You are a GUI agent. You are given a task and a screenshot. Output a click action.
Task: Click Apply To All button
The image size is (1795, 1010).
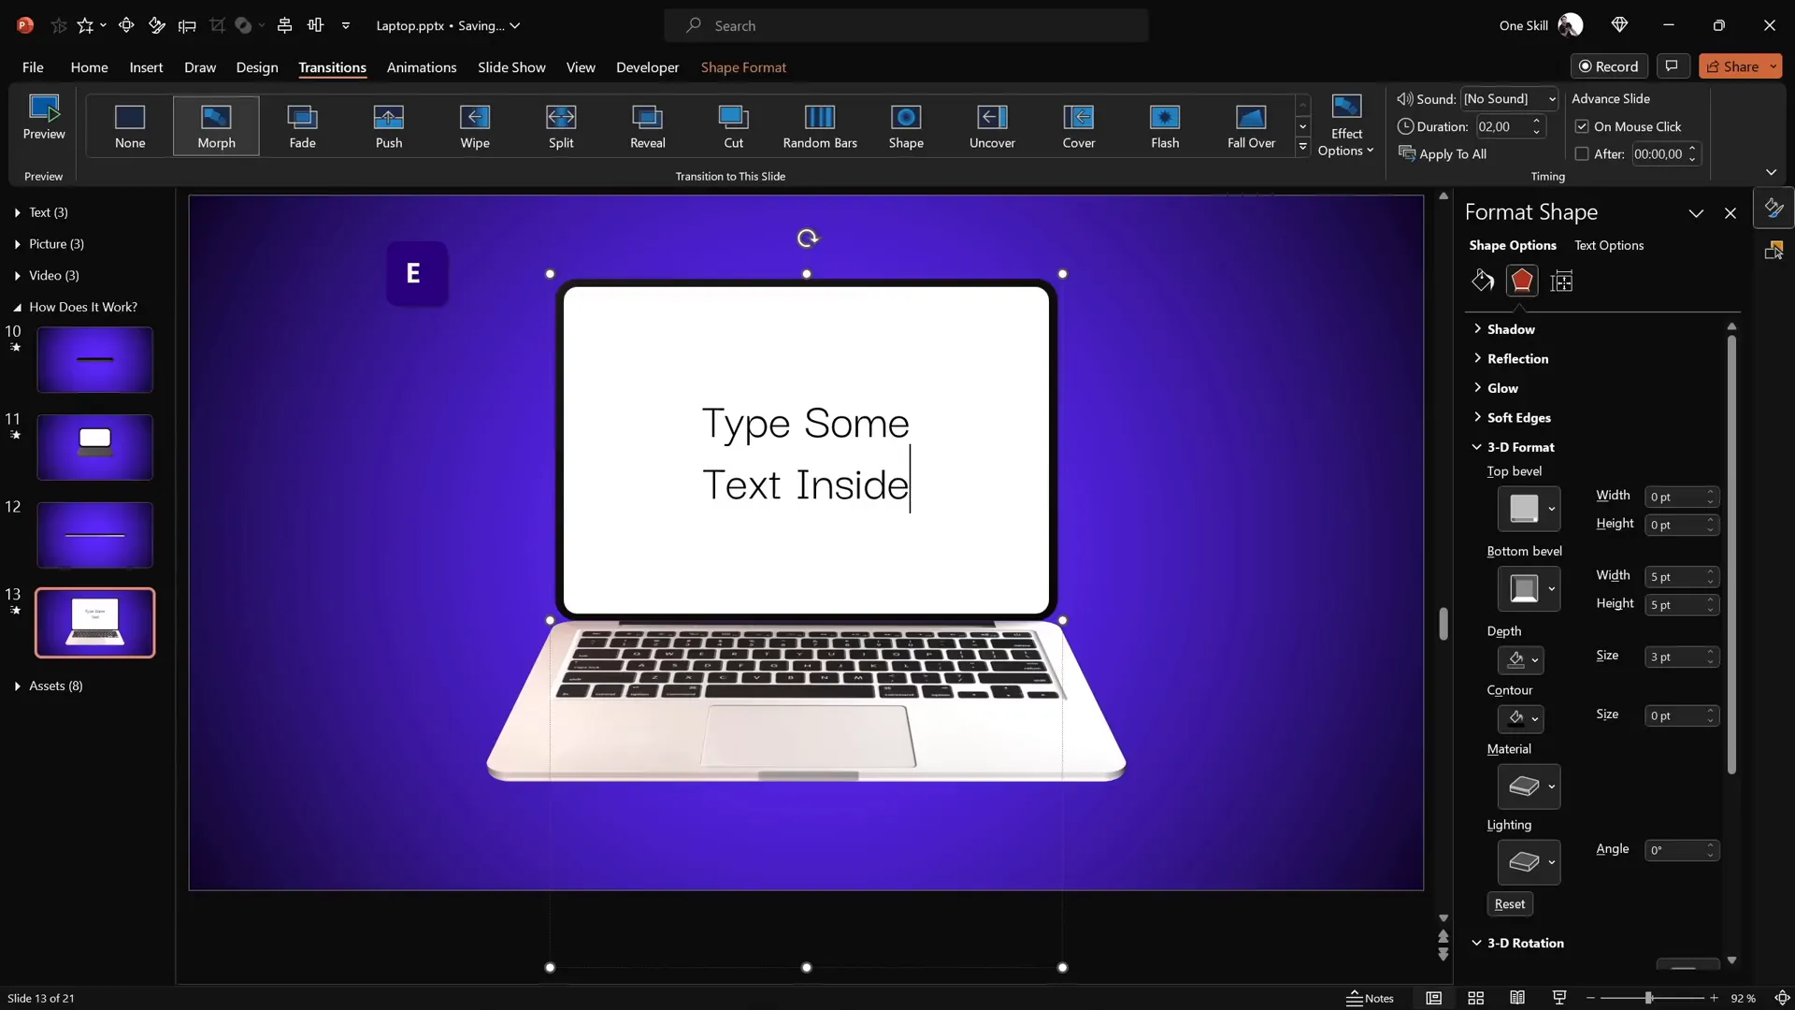tap(1443, 154)
